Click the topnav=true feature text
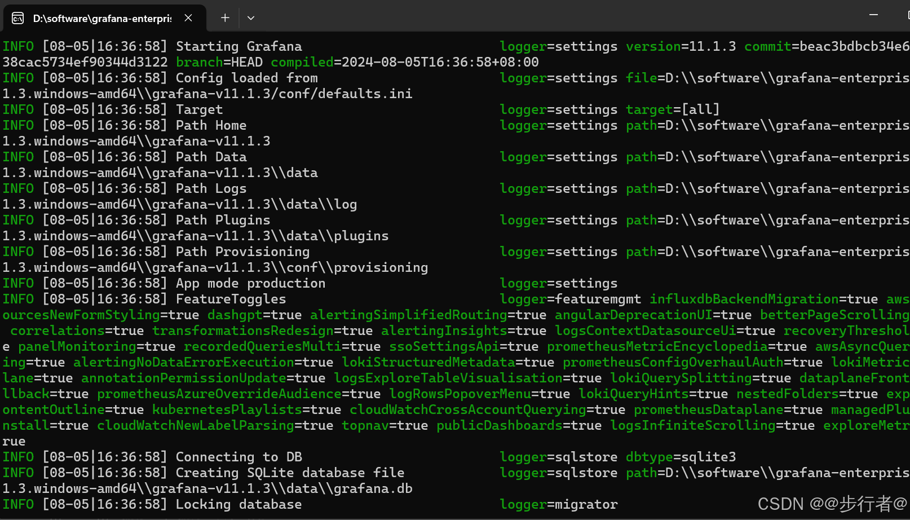 point(385,425)
